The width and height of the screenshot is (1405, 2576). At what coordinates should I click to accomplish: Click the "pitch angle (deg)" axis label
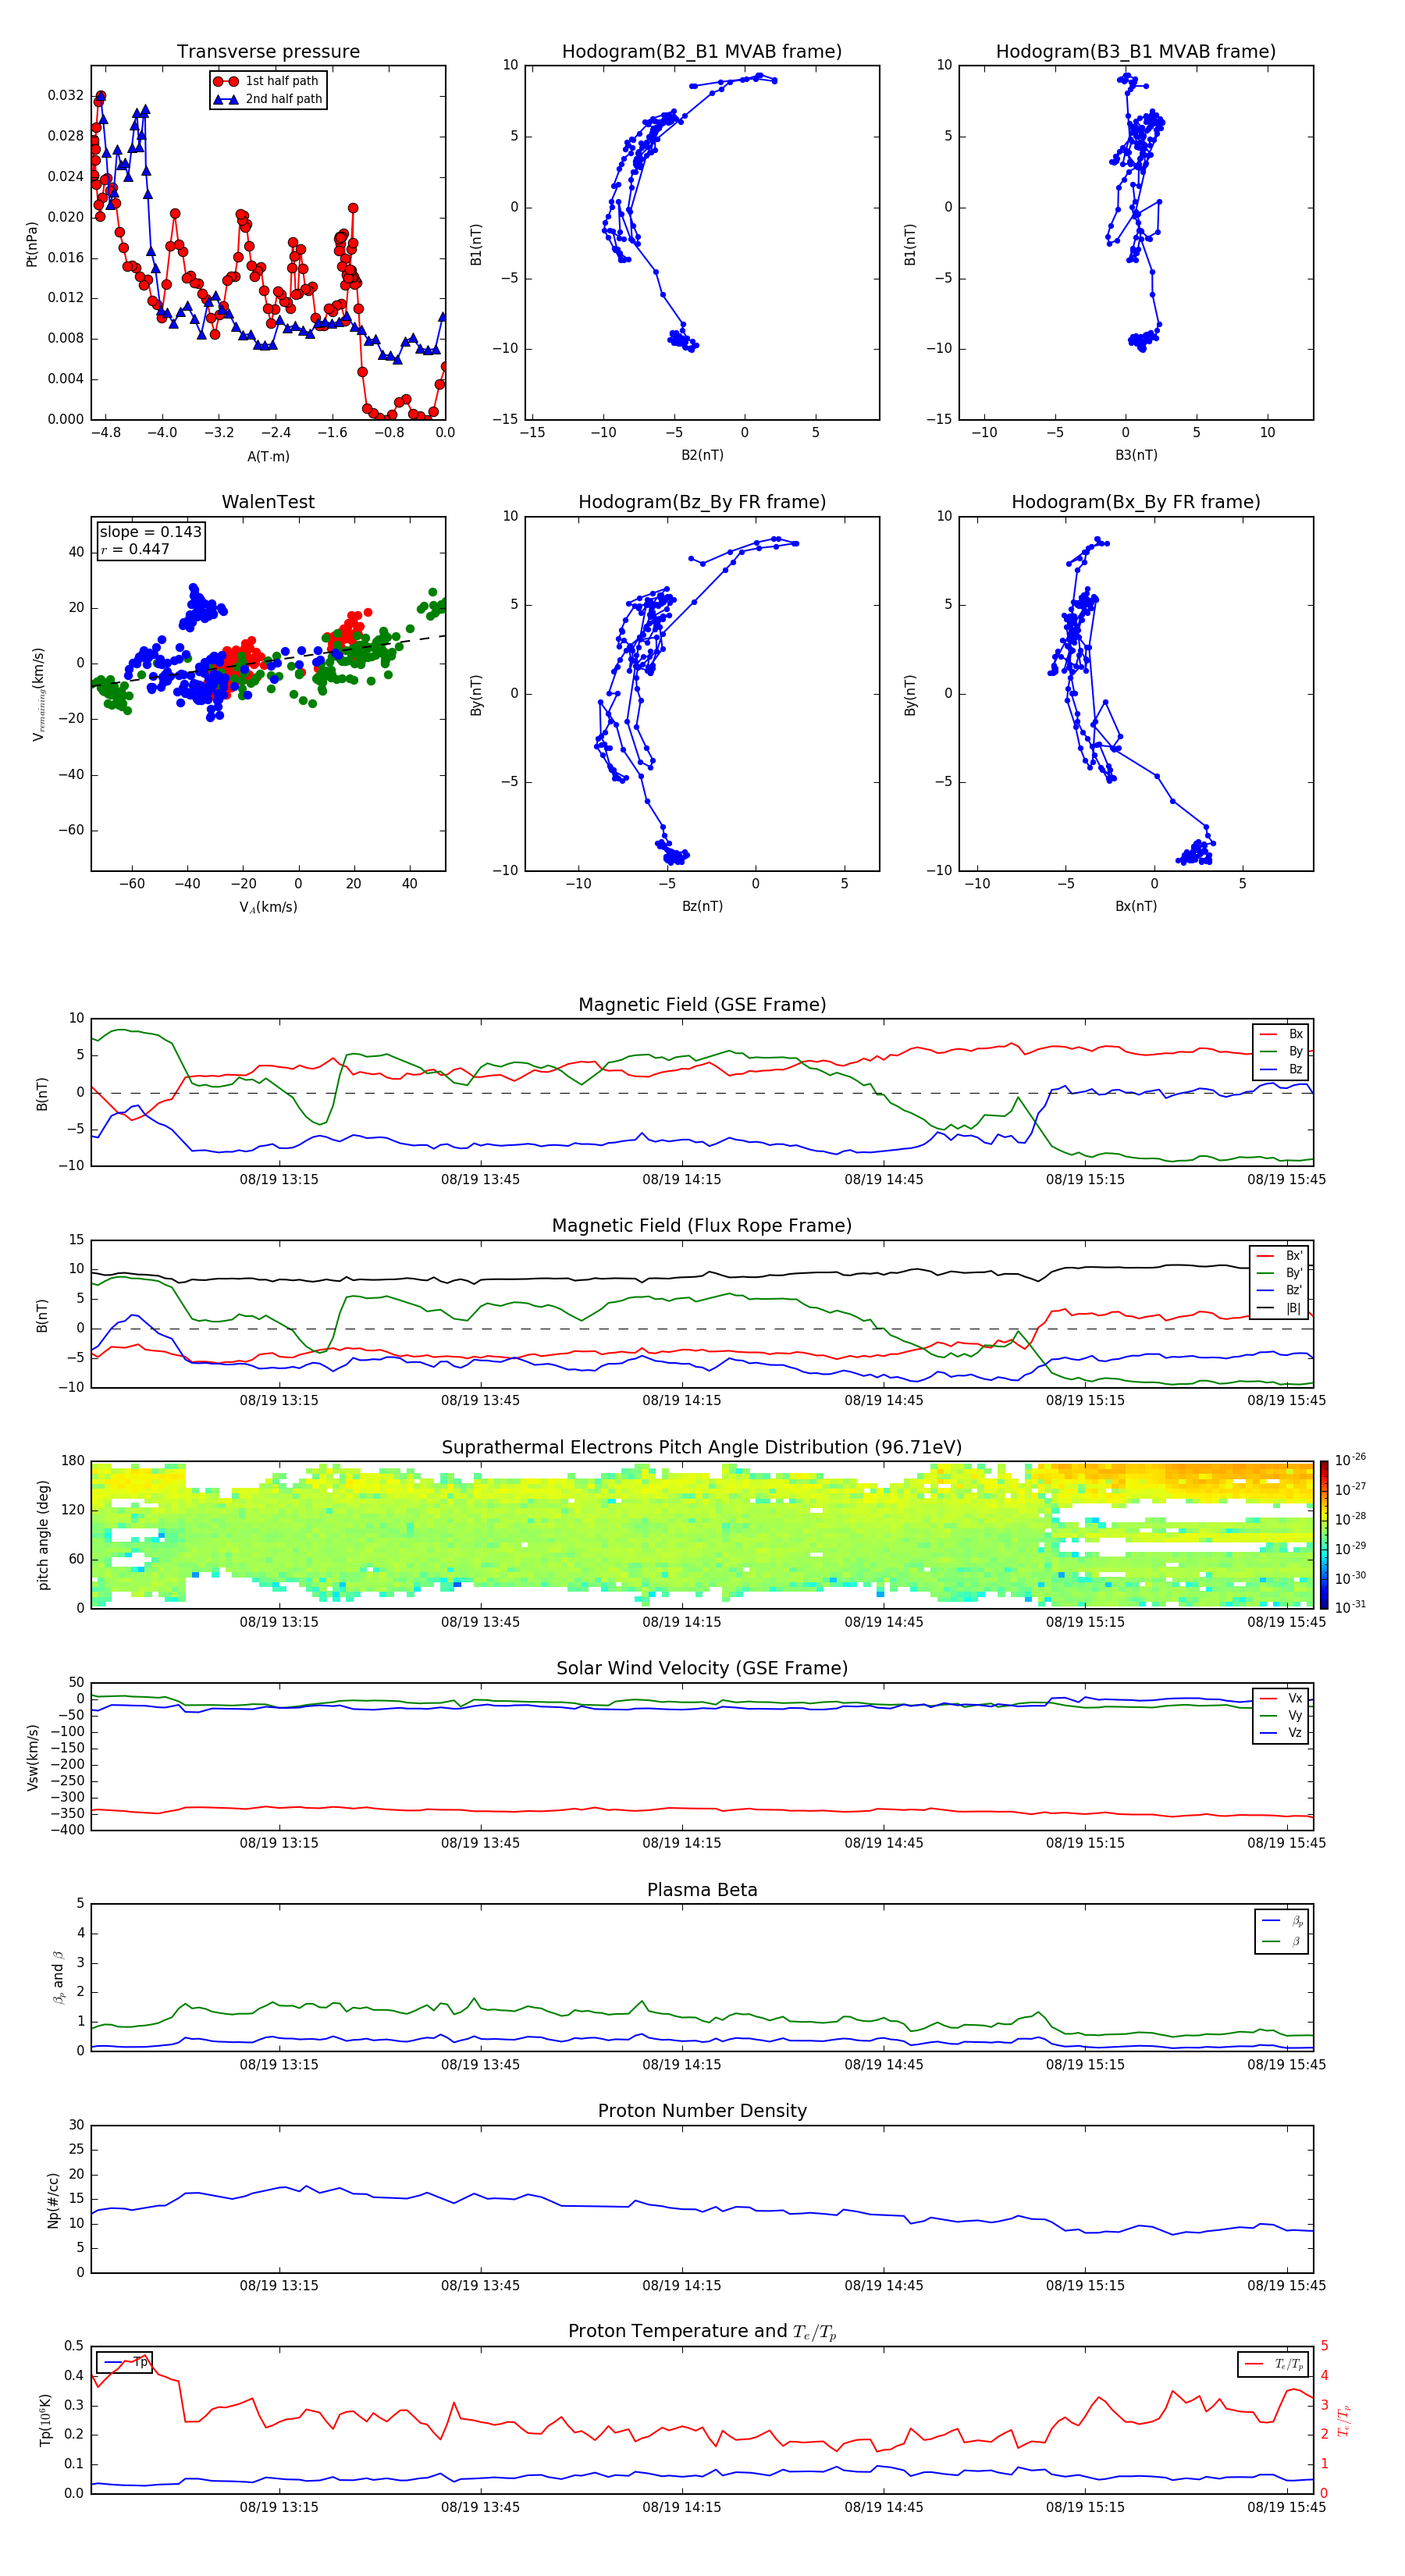pyautogui.click(x=43, y=1535)
